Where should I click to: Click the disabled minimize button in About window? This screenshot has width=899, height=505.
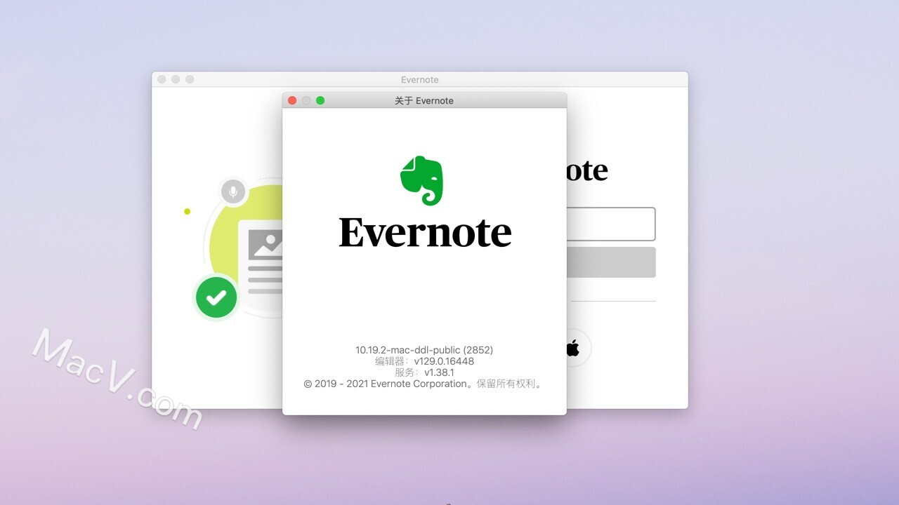click(x=306, y=101)
